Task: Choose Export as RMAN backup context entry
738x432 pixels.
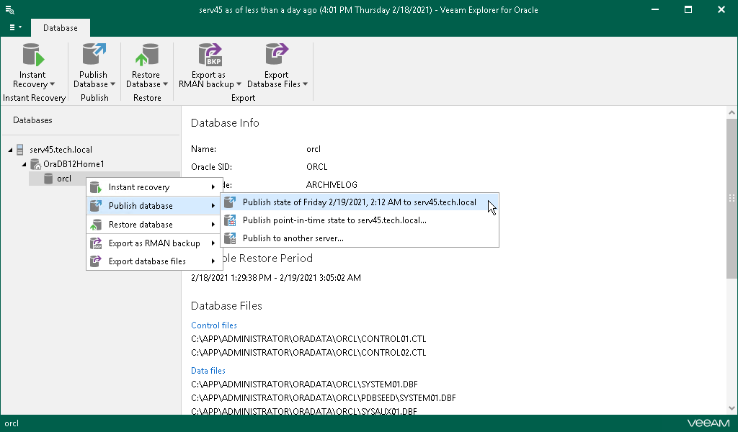Action: tap(154, 243)
